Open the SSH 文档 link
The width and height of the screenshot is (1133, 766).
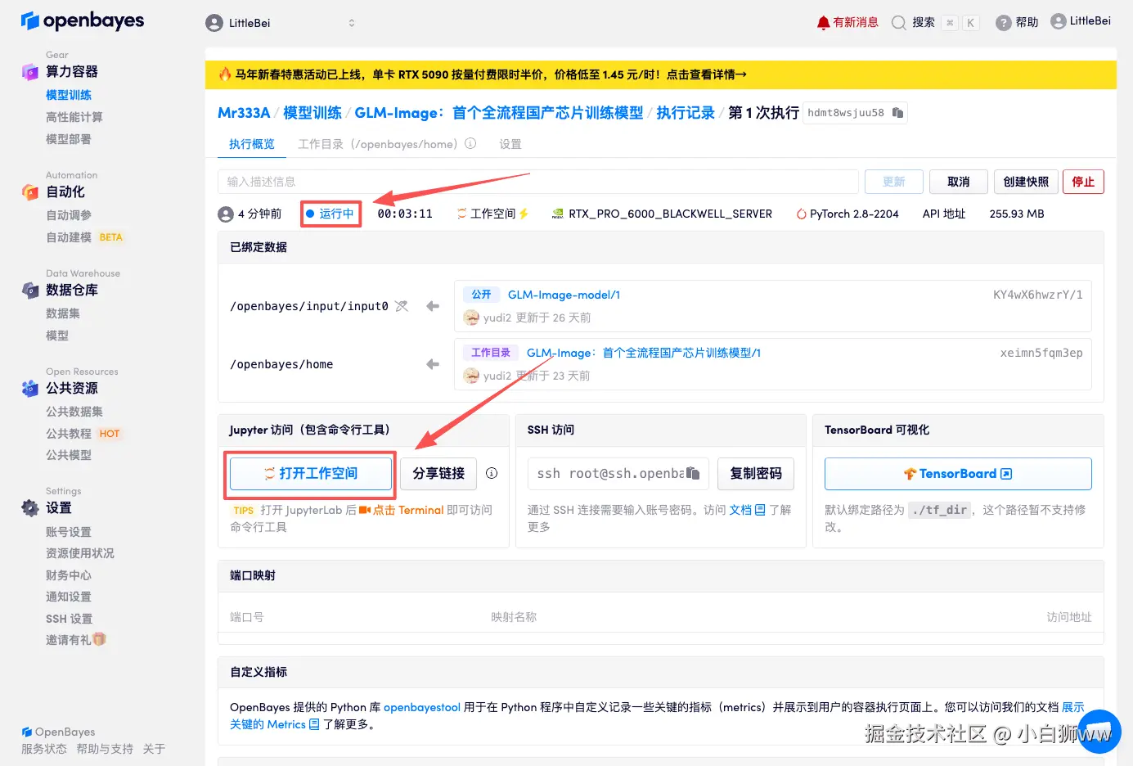[x=747, y=510]
